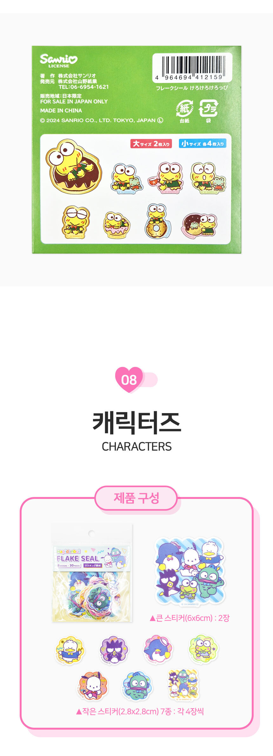Select the Pochacco dog small sticker
The image size is (273, 756).
[92, 686]
